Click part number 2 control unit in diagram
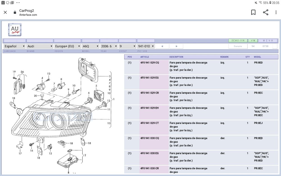This screenshot has width=281, height=176. (x=85, y=155)
